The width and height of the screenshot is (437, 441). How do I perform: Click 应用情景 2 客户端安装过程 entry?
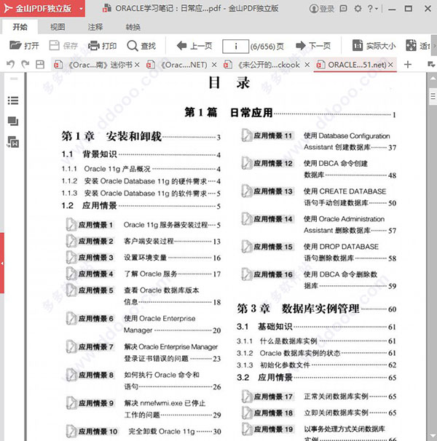point(143,241)
